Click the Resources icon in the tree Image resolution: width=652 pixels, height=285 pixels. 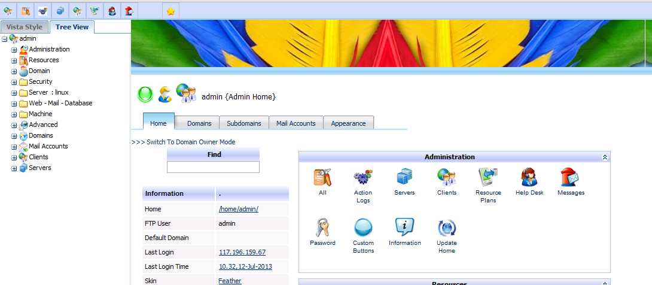[24, 60]
